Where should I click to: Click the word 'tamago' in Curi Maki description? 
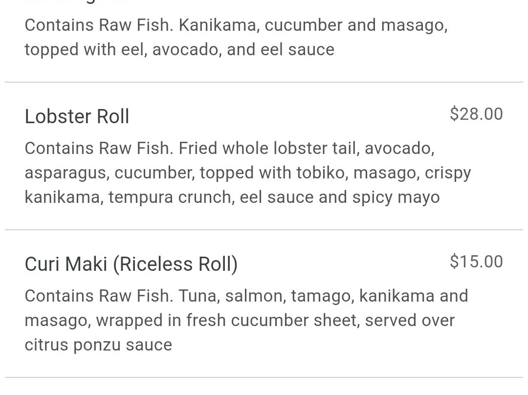click(322, 296)
